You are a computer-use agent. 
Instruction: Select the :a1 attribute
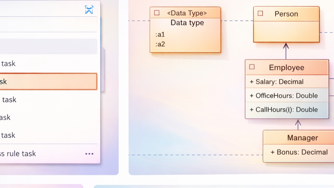[160, 34]
